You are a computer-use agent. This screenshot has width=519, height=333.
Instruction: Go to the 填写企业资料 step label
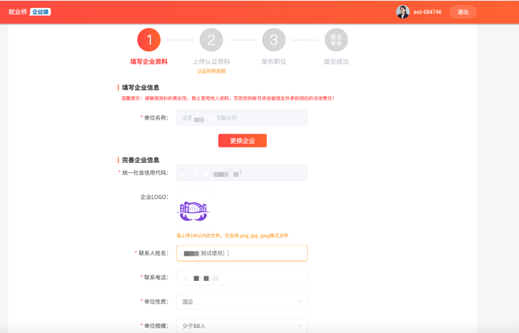coord(148,61)
